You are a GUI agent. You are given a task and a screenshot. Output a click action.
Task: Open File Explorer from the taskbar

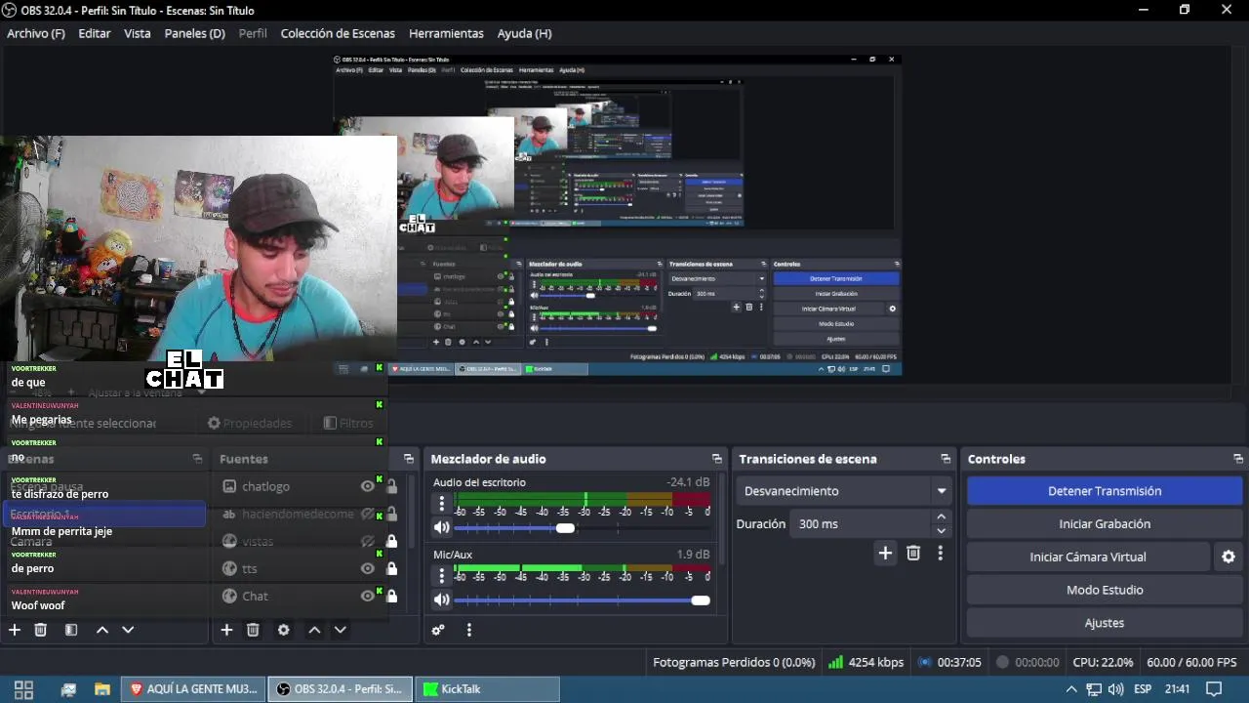101,689
